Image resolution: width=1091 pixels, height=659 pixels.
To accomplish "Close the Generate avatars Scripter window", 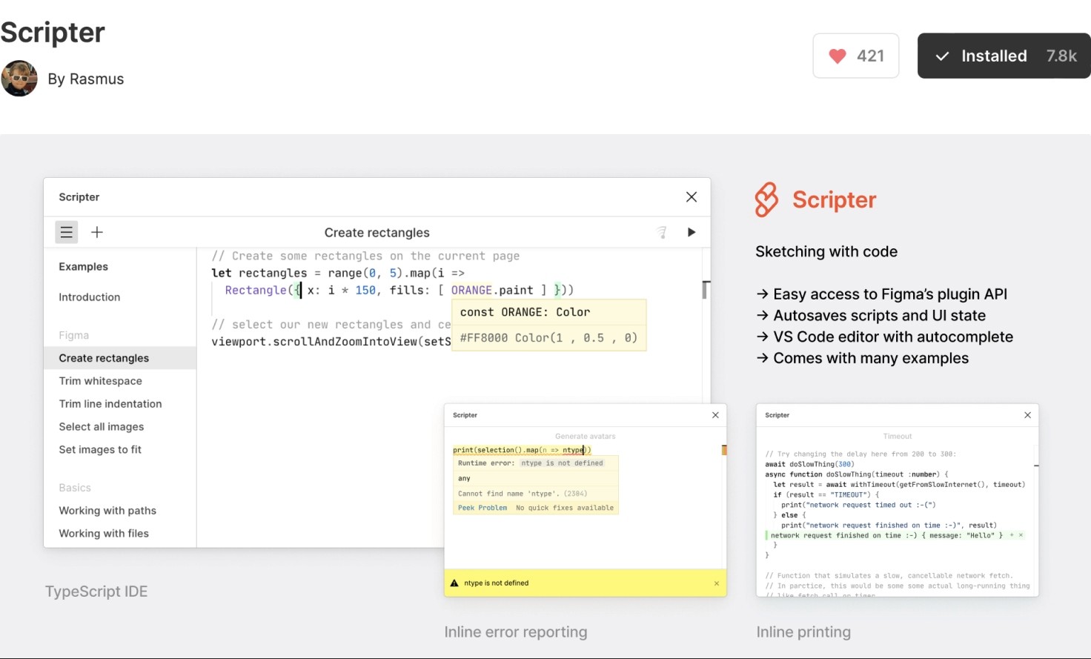I will pyautogui.click(x=715, y=415).
